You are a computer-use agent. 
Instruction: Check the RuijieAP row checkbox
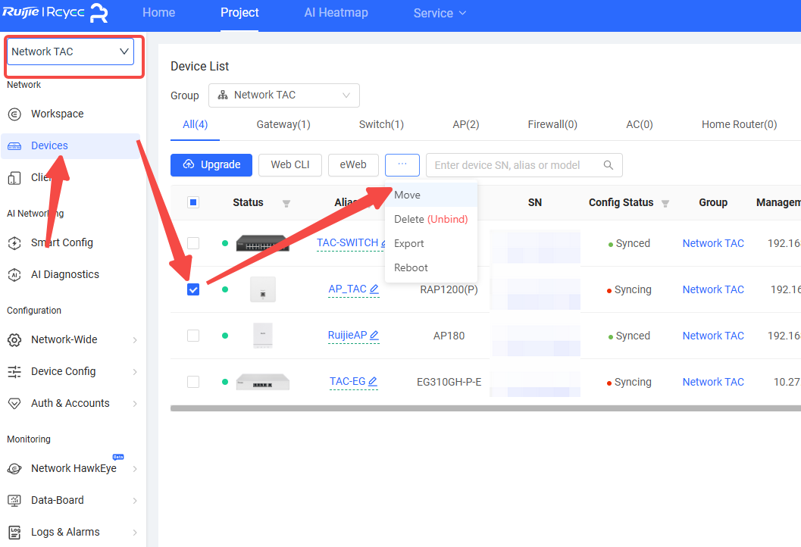(x=193, y=336)
